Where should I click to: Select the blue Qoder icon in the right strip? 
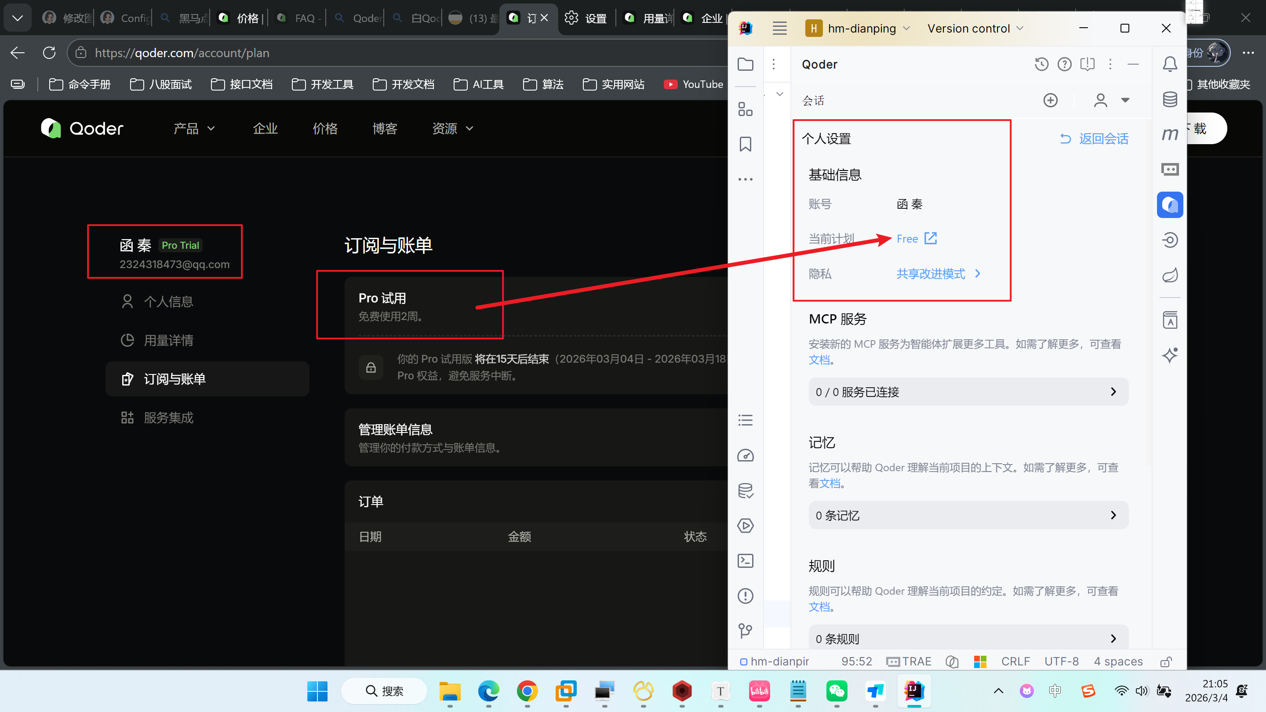(x=1170, y=204)
